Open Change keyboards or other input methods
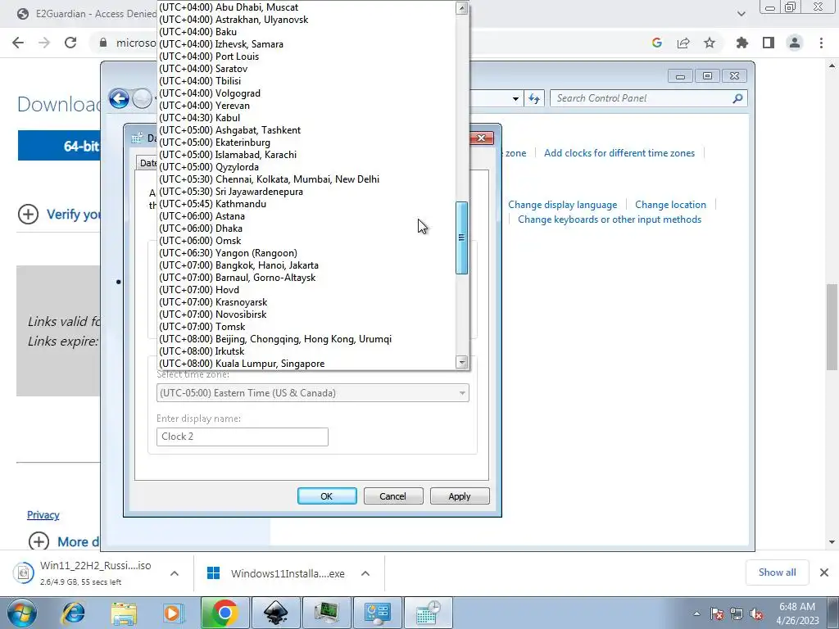 pyautogui.click(x=610, y=219)
